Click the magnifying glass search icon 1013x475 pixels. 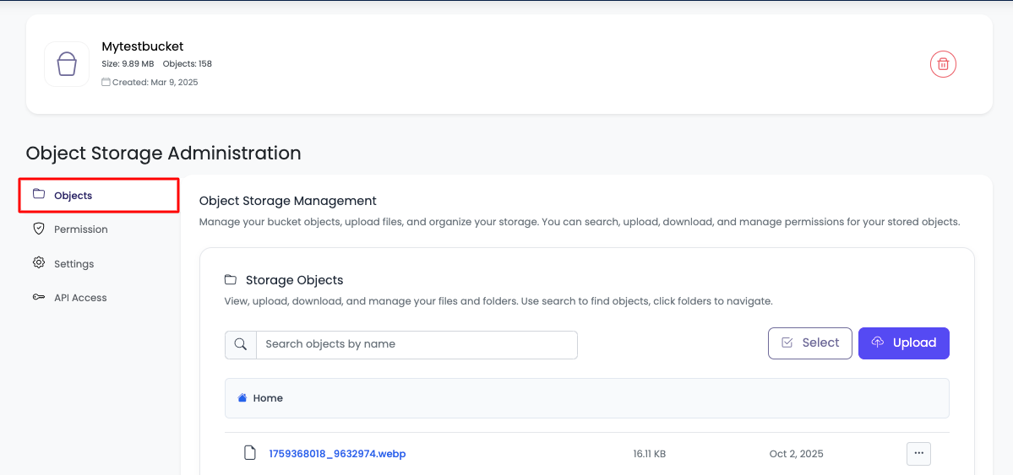[x=241, y=344]
